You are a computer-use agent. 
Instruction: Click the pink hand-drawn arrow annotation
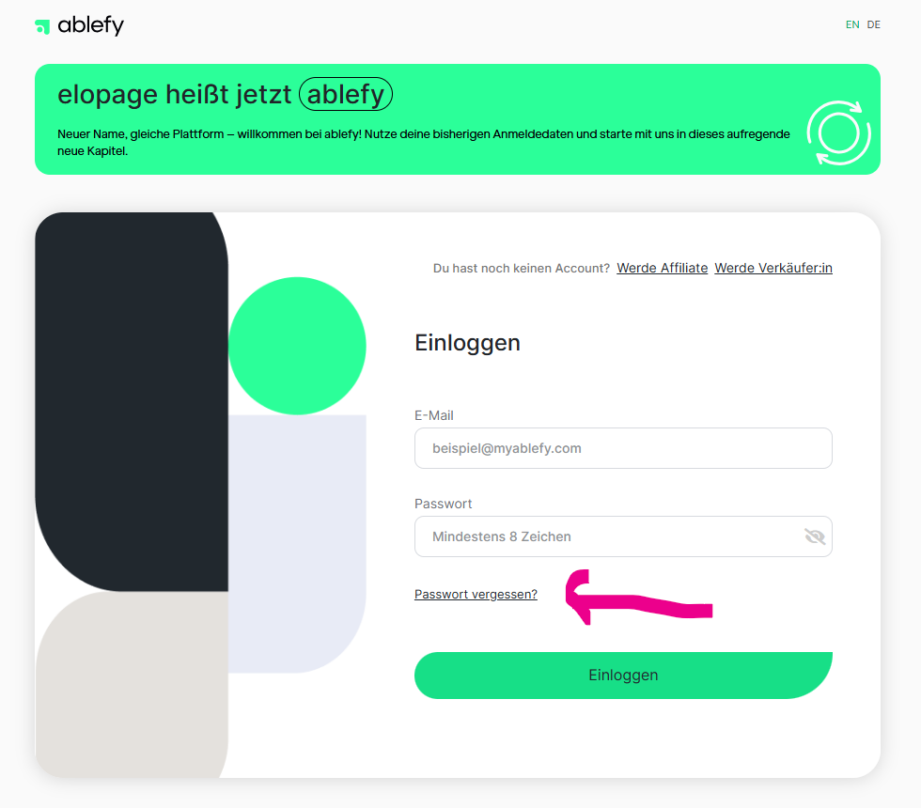(638, 598)
